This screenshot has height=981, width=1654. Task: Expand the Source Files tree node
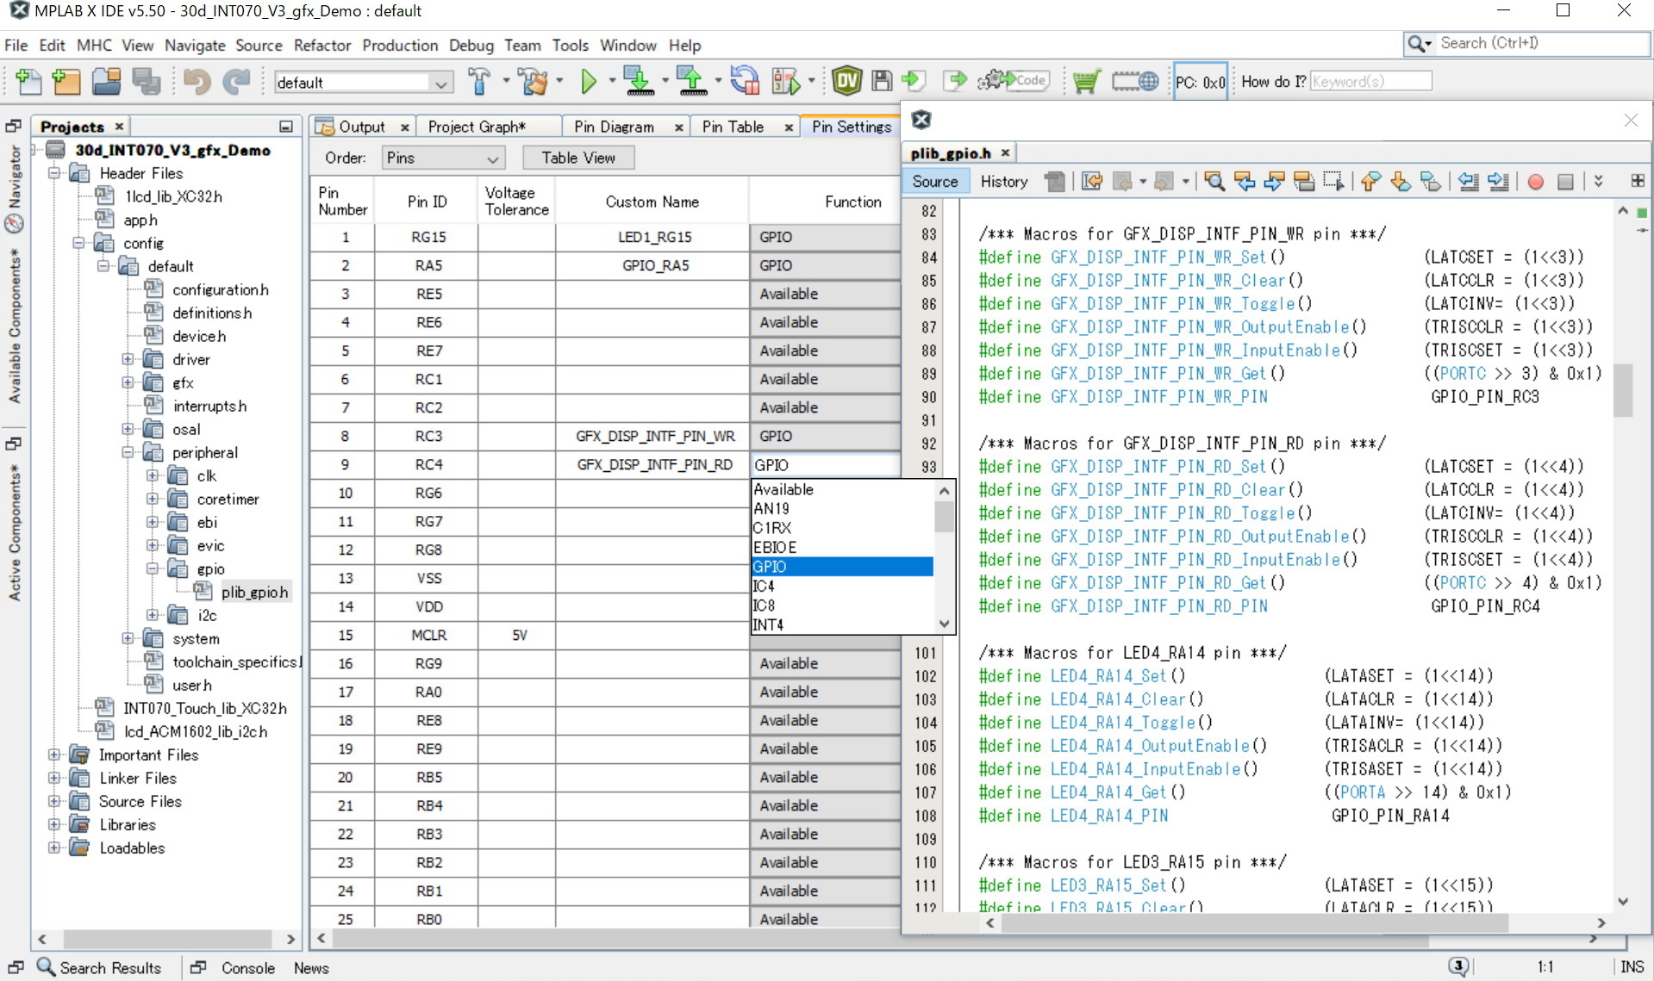pos(54,801)
